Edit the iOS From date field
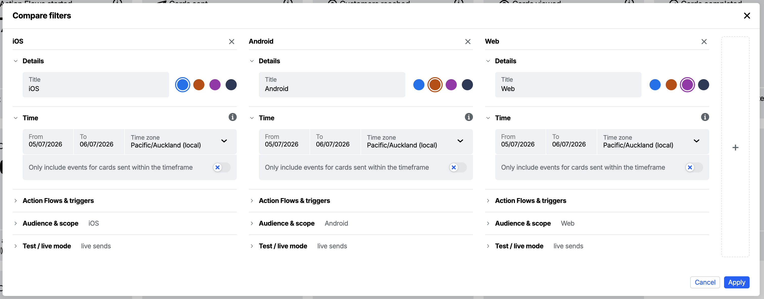764x299 pixels. tap(48, 141)
